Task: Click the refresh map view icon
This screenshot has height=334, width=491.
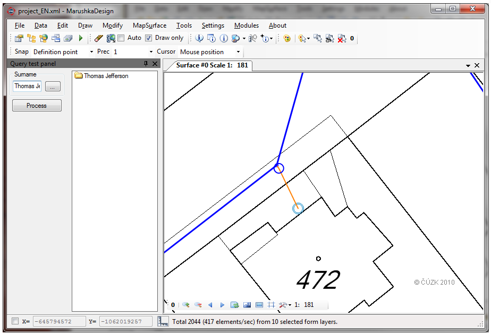Action: (234, 305)
